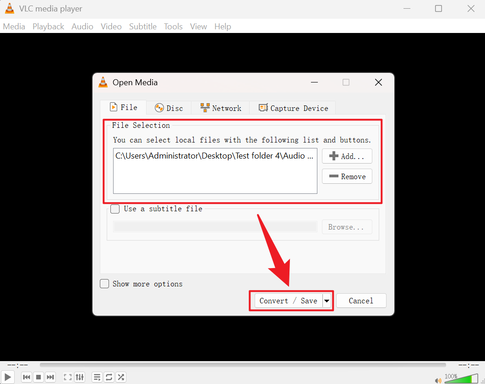Open the Subtitle menu
The image size is (485, 384).
(x=143, y=27)
